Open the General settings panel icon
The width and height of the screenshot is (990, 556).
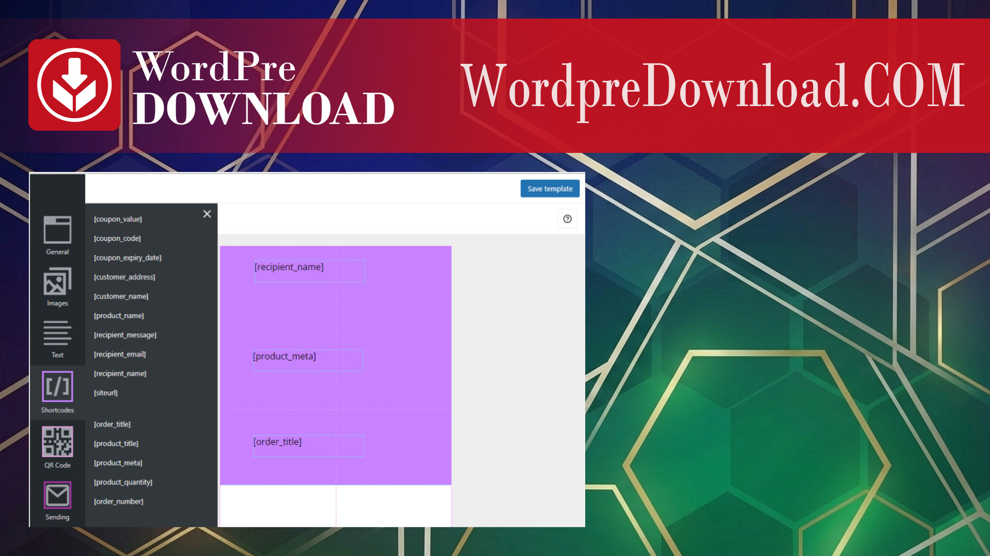[57, 230]
